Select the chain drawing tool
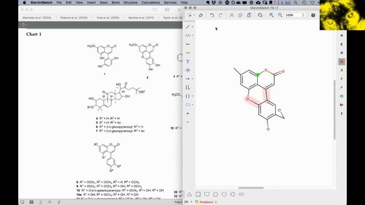 click(x=188, y=35)
